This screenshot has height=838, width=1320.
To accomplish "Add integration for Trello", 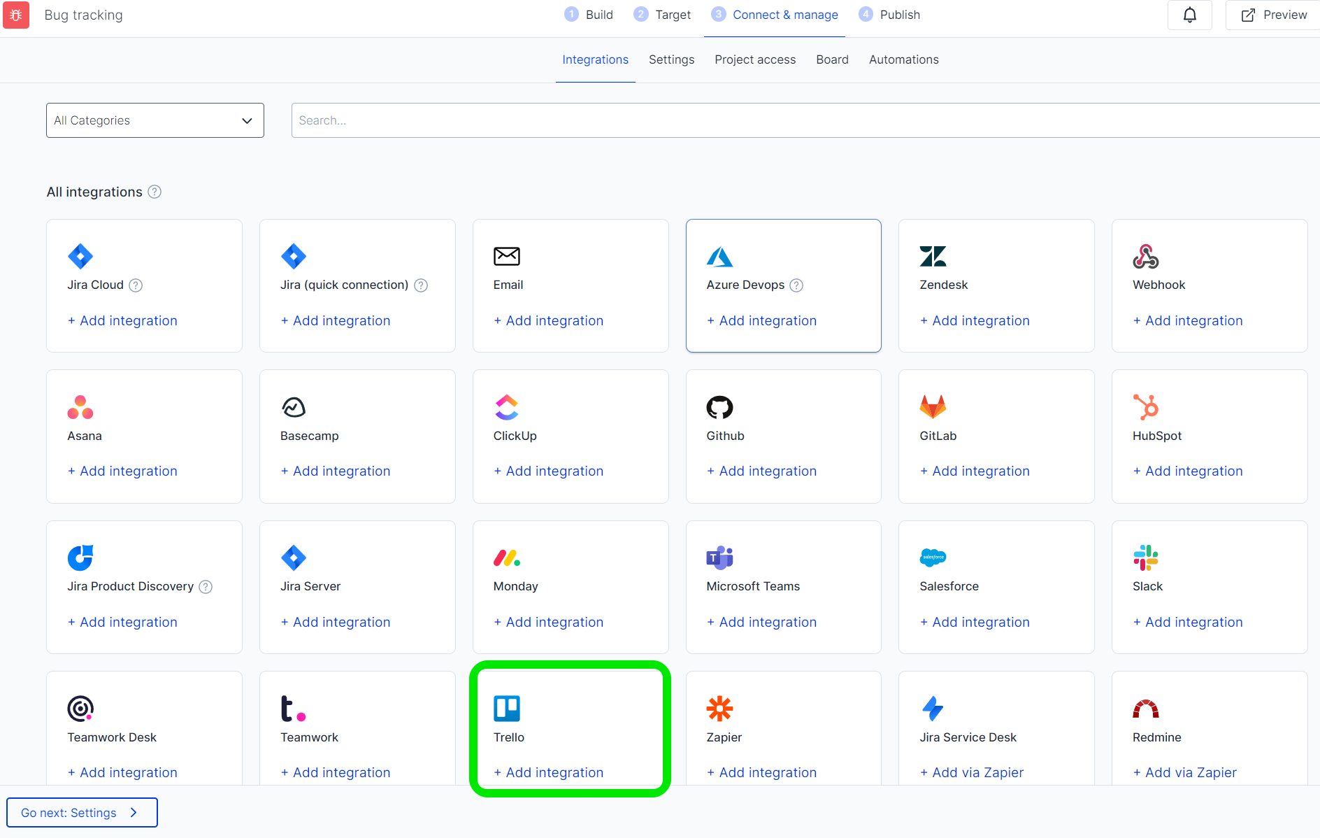I will [549, 772].
